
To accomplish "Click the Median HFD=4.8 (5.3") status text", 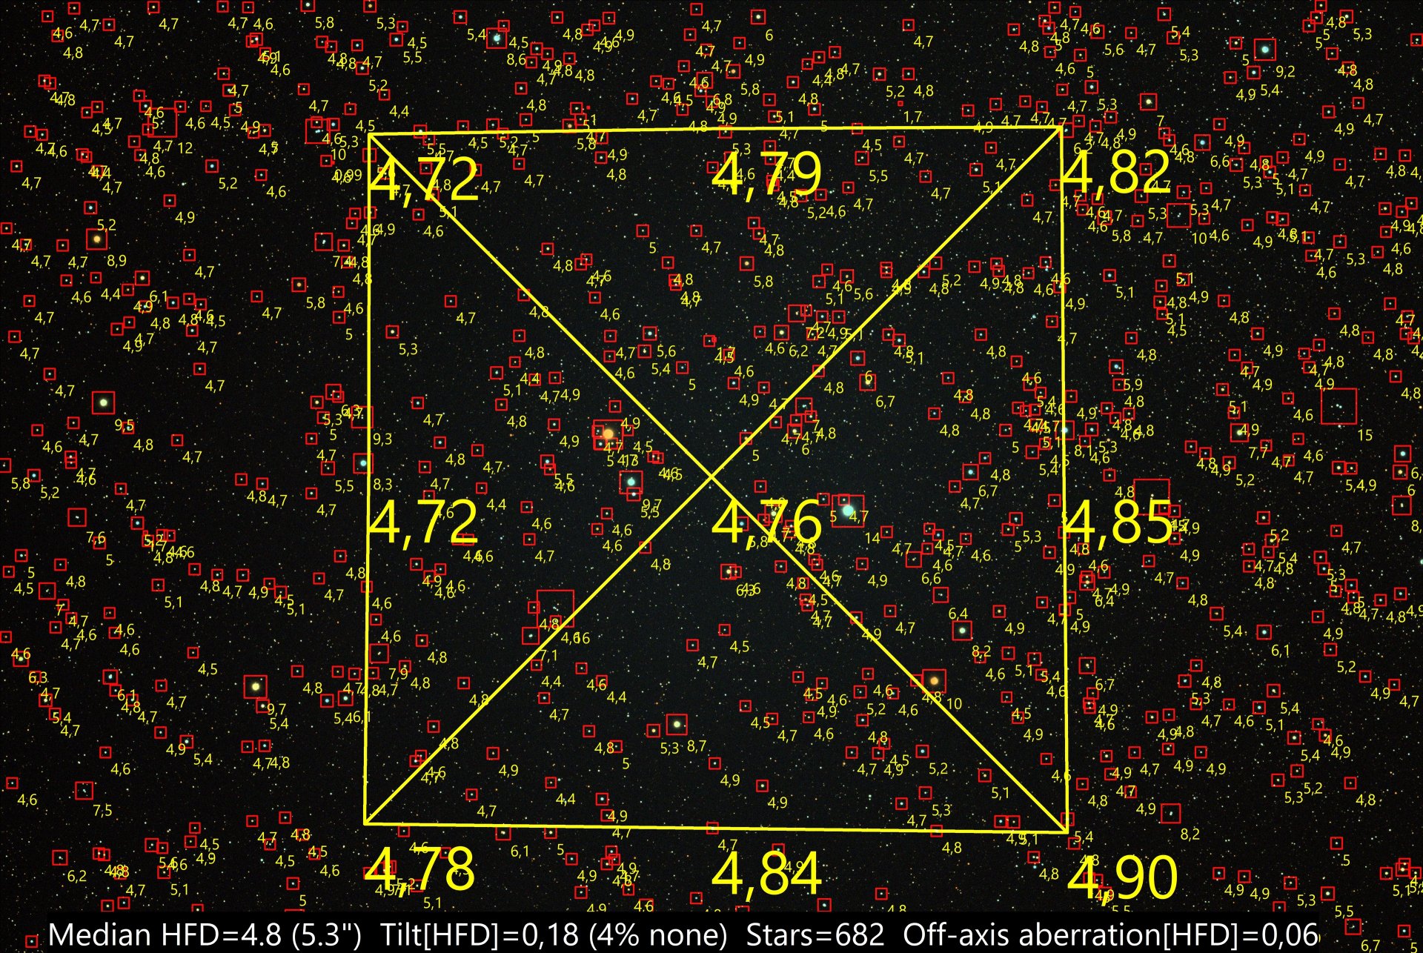I will pos(205,935).
